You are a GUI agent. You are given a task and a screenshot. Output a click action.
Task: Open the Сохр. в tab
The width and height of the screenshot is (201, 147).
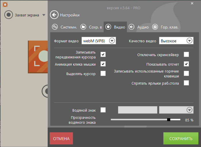[91, 27]
